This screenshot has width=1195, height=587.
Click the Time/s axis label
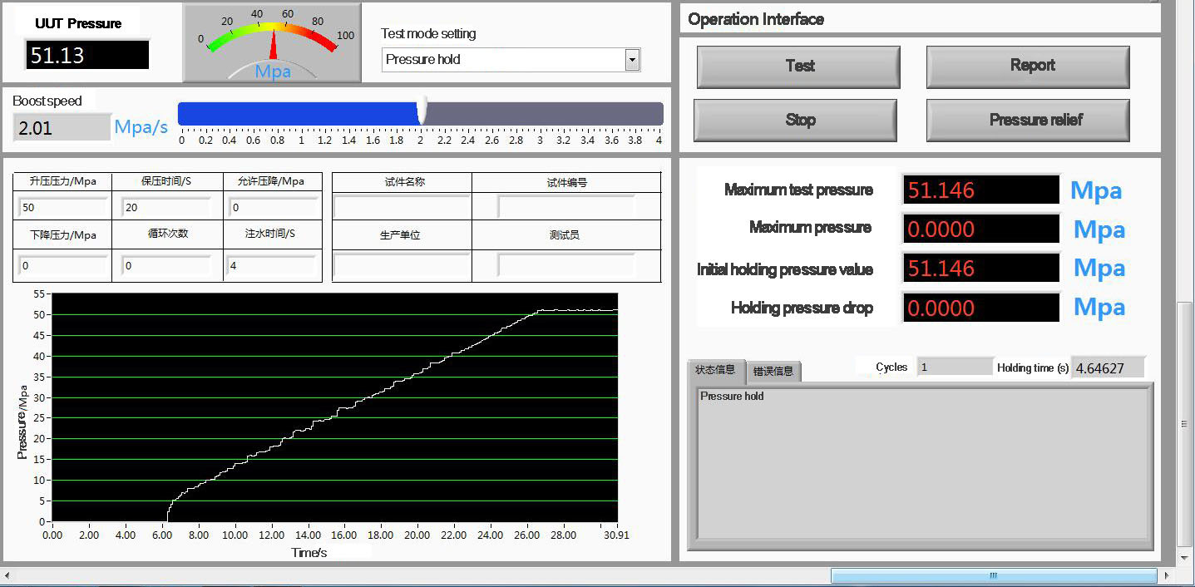[309, 553]
